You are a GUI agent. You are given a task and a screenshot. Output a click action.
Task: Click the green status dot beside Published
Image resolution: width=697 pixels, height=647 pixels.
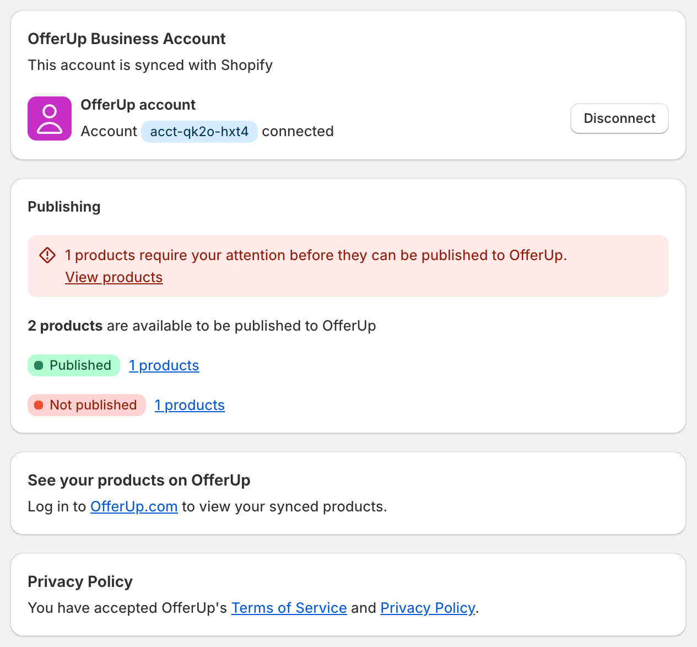39,365
